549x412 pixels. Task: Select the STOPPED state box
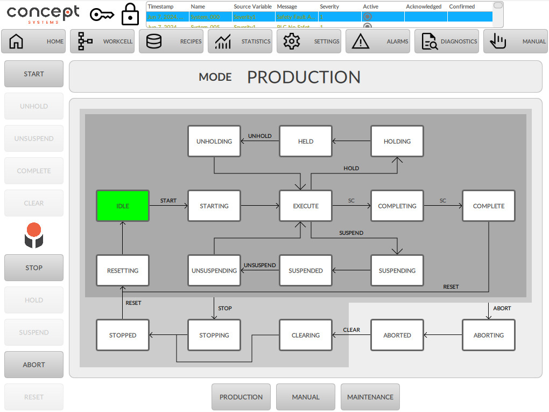click(123, 335)
